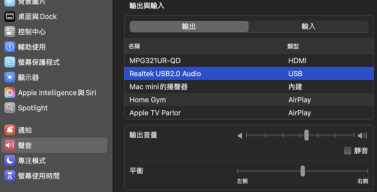377x192 pixels.
Task: Click the 聲音 speaker icon in sidebar
Action: click(10, 145)
